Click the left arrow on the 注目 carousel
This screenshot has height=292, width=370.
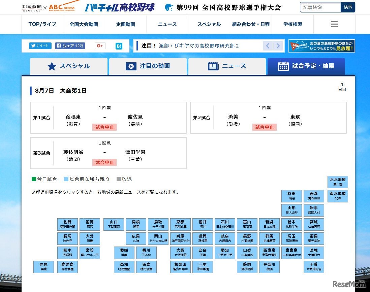(268, 46)
